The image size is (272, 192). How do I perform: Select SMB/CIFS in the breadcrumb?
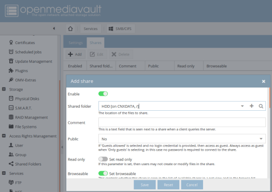(x=120, y=28)
